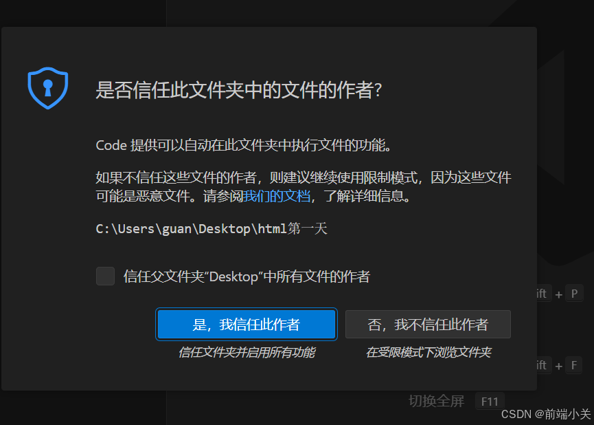
Task: Click the dialog title "是否信任此文件夹中的文件的作者?"
Action: click(x=239, y=90)
